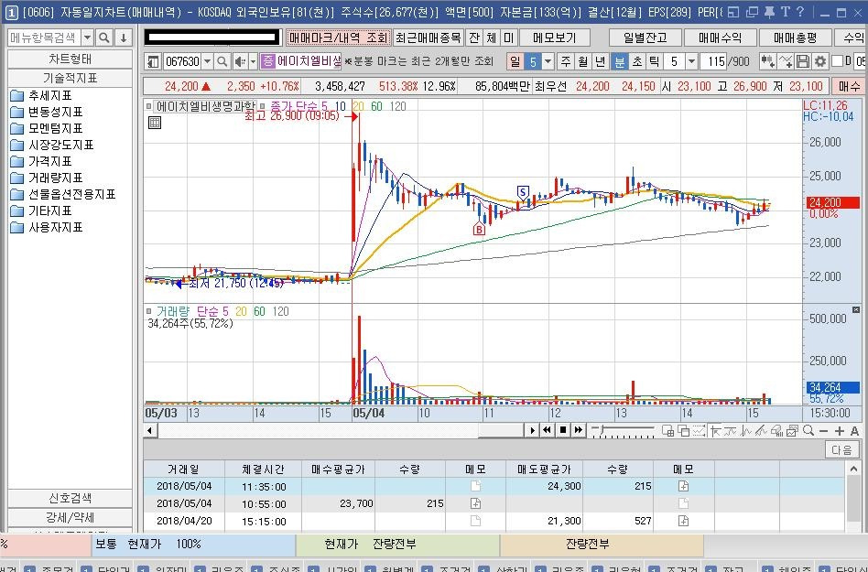Toggle the 잔 button
Viewport: 868px width, 572px height.
click(x=474, y=38)
